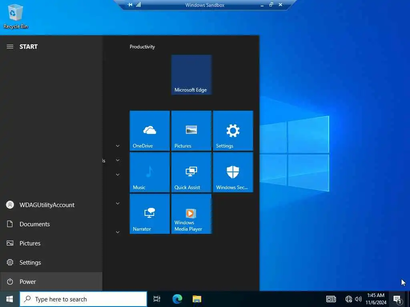This screenshot has height=307, width=410.
Task: Open the Settings gear tile
Action: coord(233,131)
